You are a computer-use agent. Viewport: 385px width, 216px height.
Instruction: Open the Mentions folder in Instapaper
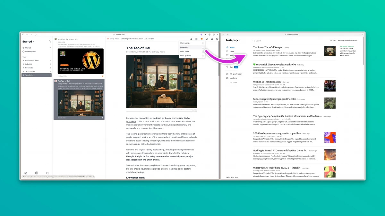pos(231,78)
